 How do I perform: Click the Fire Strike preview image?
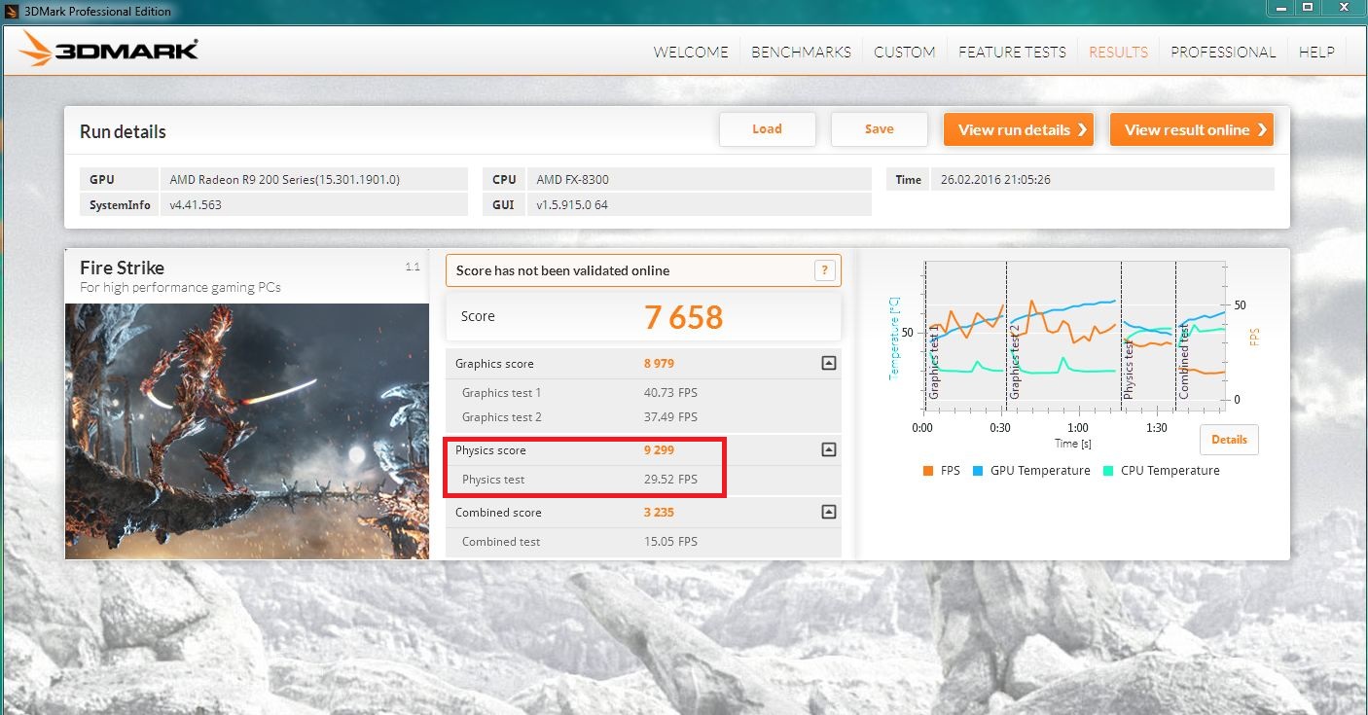click(x=247, y=431)
